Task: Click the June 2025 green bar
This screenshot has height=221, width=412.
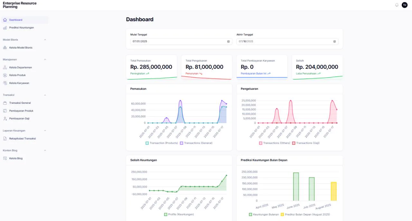Action: point(296,187)
